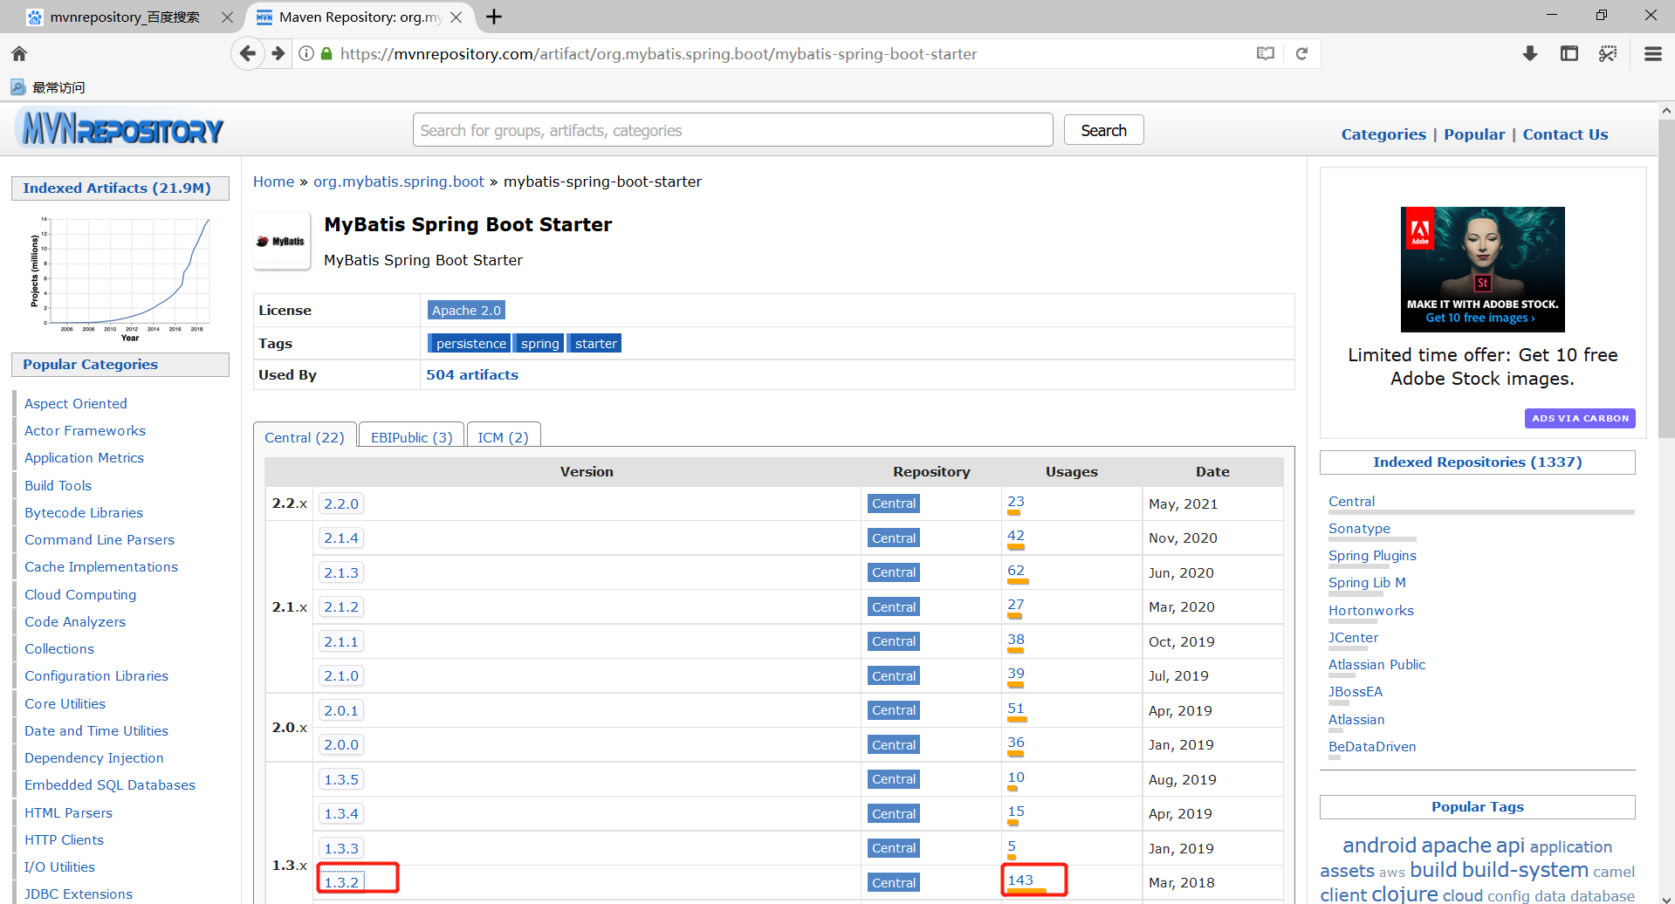Open the Contact Us link

(x=1565, y=134)
